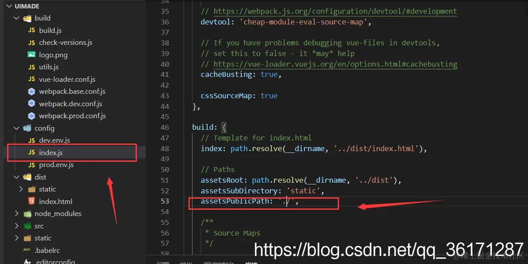This screenshot has width=528, height=264.
Task: Open logo.png in the build folder
Action: [53, 55]
